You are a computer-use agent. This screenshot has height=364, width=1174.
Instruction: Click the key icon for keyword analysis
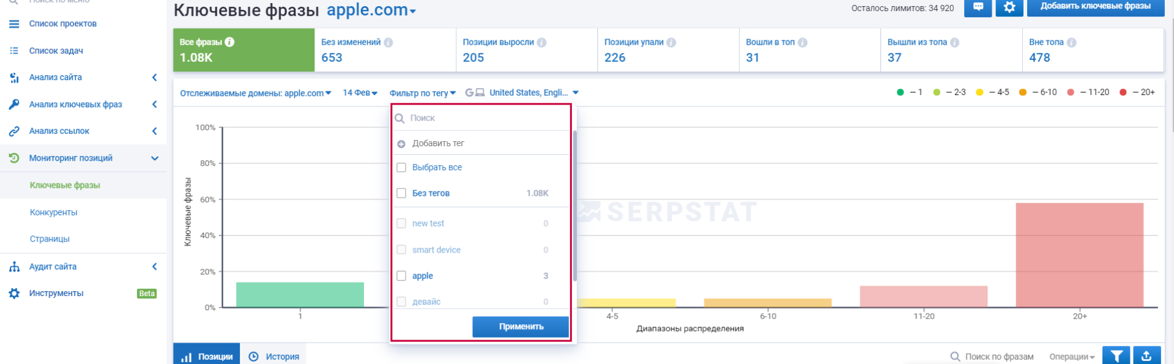coord(14,105)
